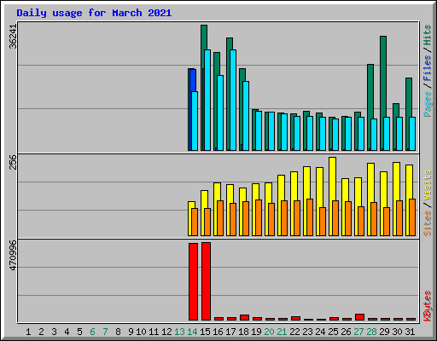Click the 'Hits' legend text
Screen dimensions: 437x341
(427, 35)
